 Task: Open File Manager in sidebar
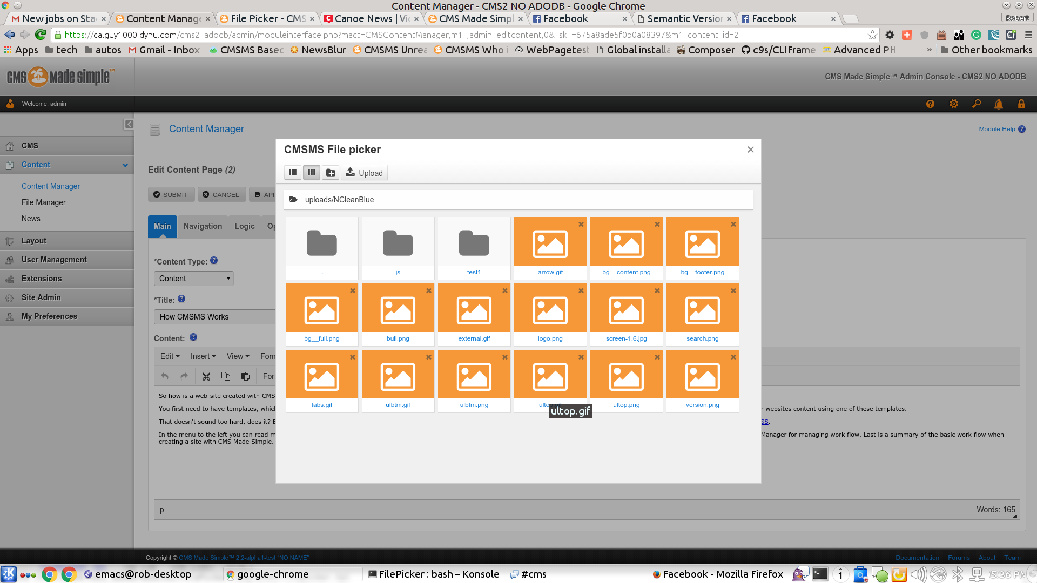pyautogui.click(x=44, y=202)
